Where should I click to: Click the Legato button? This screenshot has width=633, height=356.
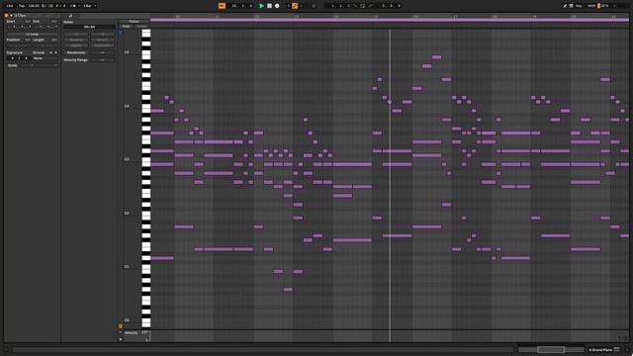[76, 45]
